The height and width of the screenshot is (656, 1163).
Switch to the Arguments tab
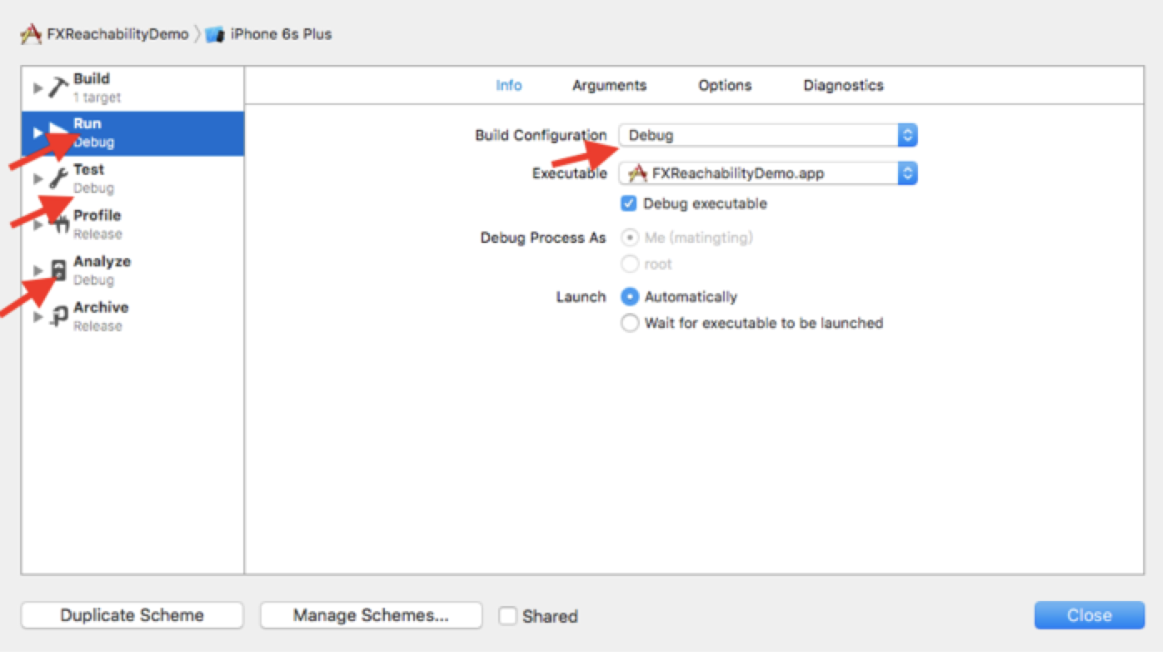609,85
